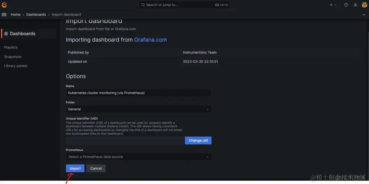Click the search magnifier icon
Screen dimensions: 369x184
pos(143,5)
